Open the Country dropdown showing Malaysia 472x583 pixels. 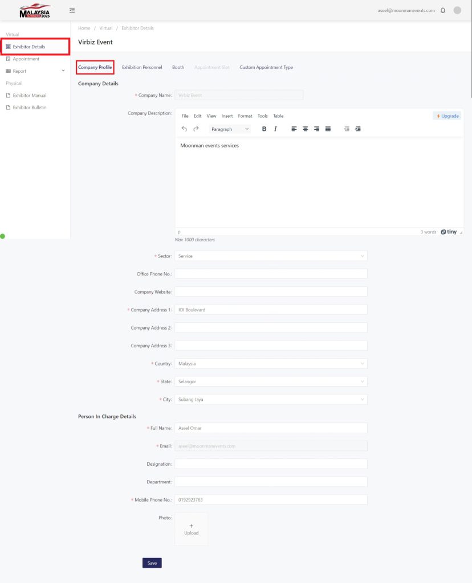tap(271, 363)
